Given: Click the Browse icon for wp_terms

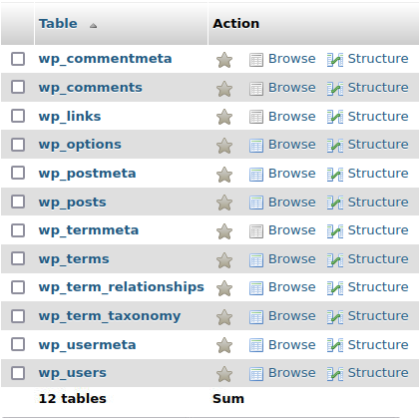Looking at the screenshot, I should [256, 260].
